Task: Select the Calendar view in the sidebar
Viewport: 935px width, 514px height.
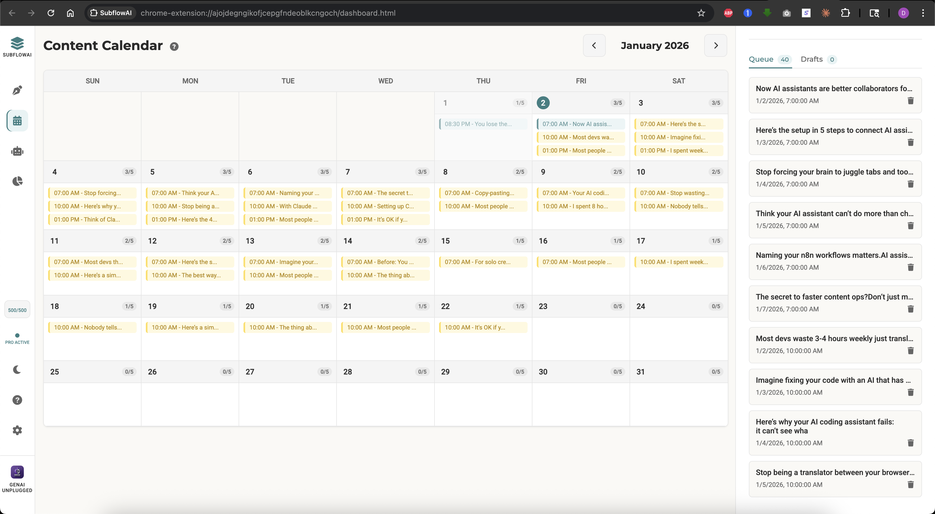Action: 17,120
